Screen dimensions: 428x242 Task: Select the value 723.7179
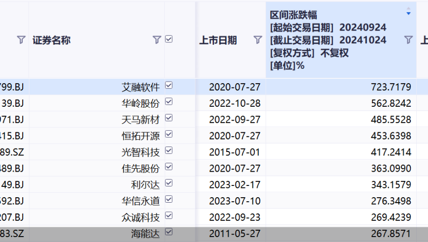pos(391,87)
